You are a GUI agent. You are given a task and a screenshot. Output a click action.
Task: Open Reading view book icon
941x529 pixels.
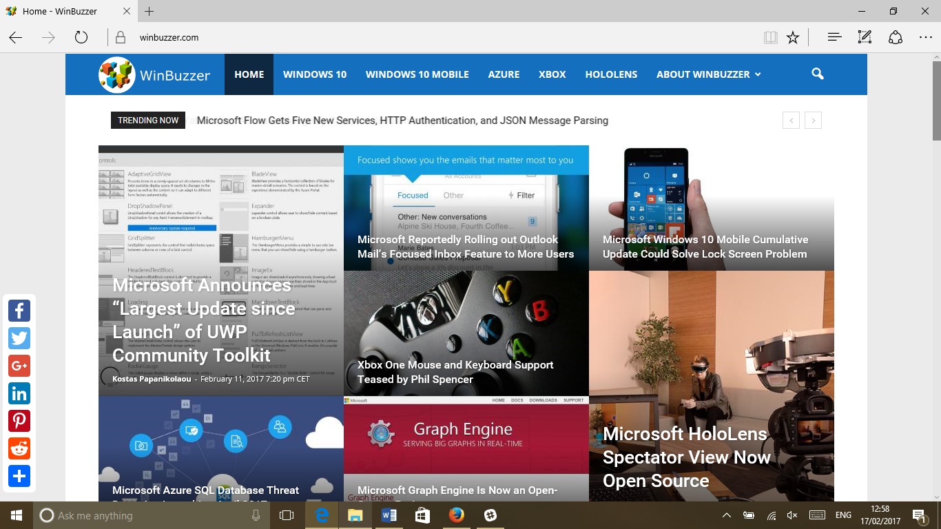click(x=771, y=37)
